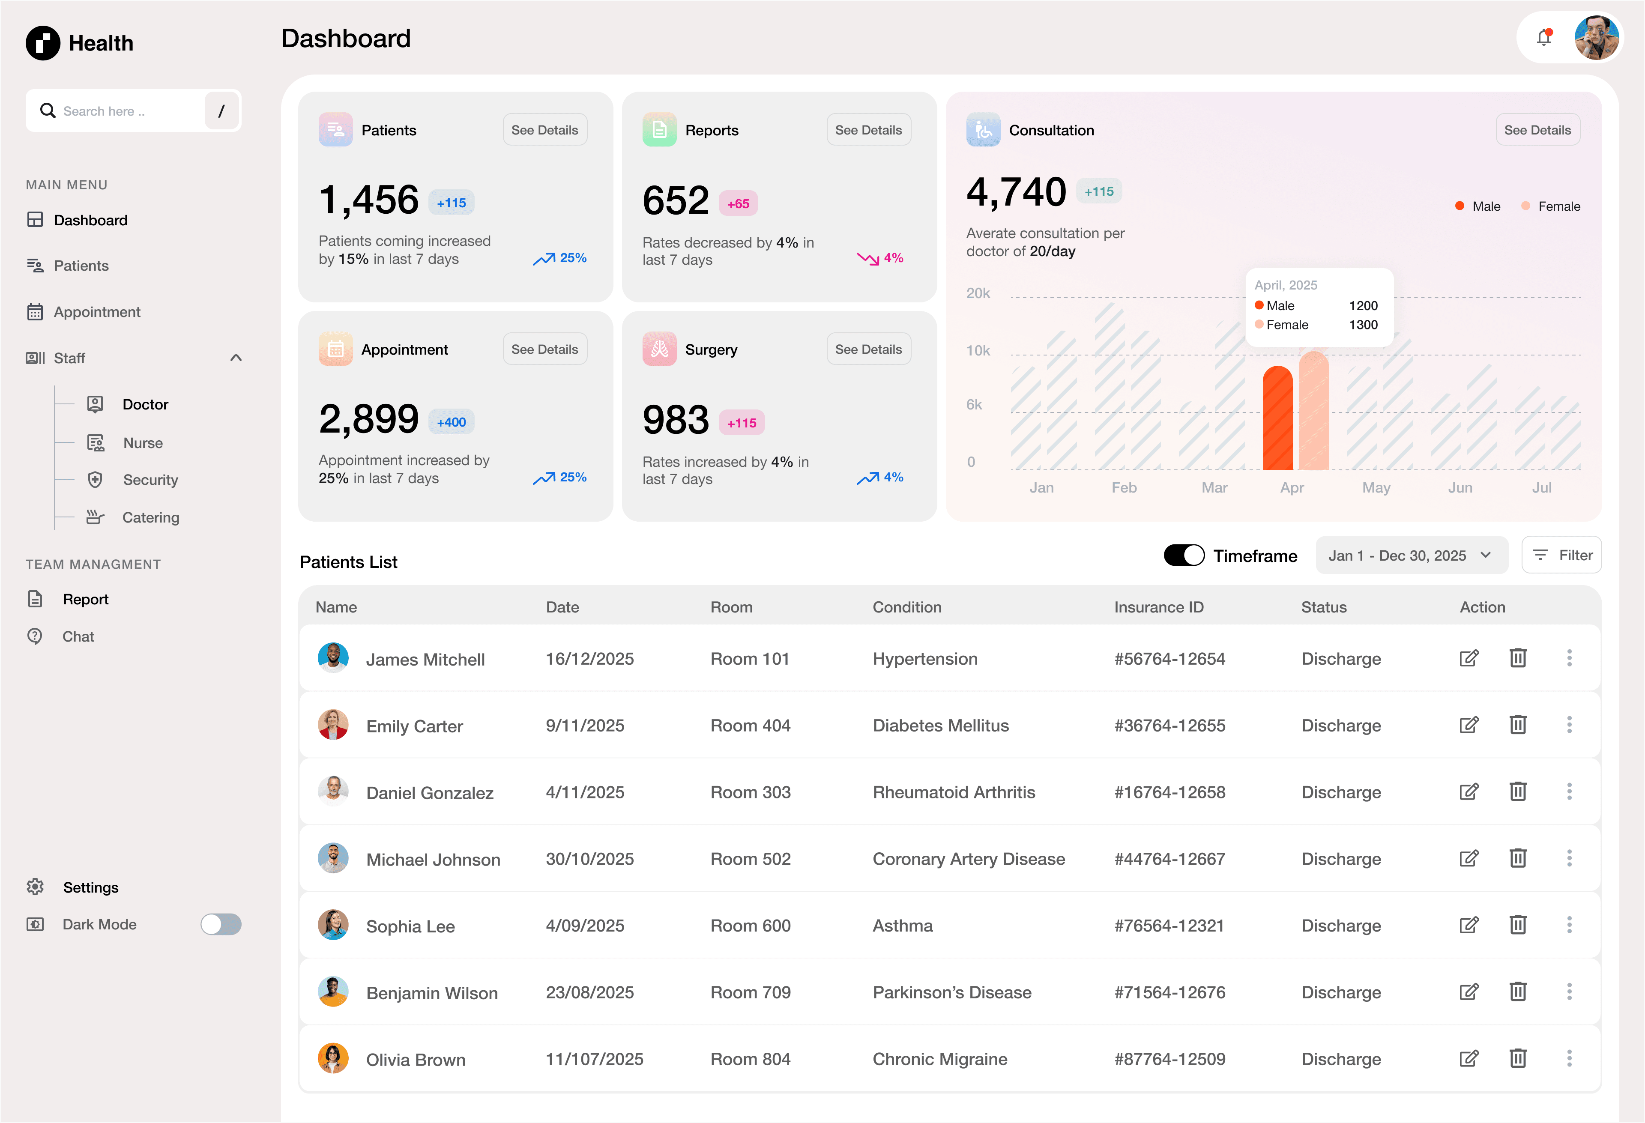Open the Report page under Team Management
Screen dimensions: 1645x1123
click(x=86, y=599)
